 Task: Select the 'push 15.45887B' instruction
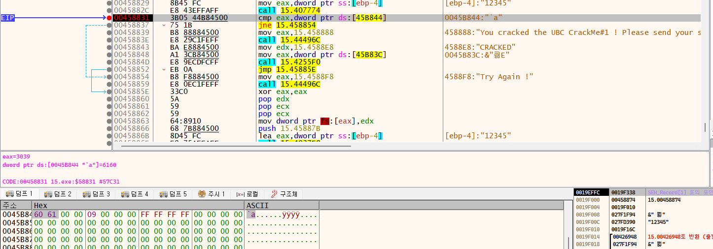pyautogui.click(x=289, y=128)
